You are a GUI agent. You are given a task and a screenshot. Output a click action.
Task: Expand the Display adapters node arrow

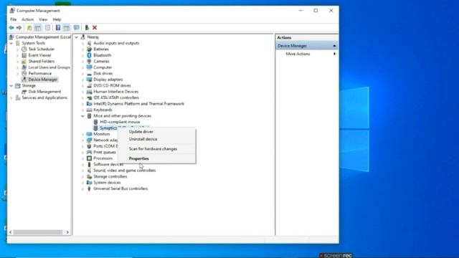83,80
